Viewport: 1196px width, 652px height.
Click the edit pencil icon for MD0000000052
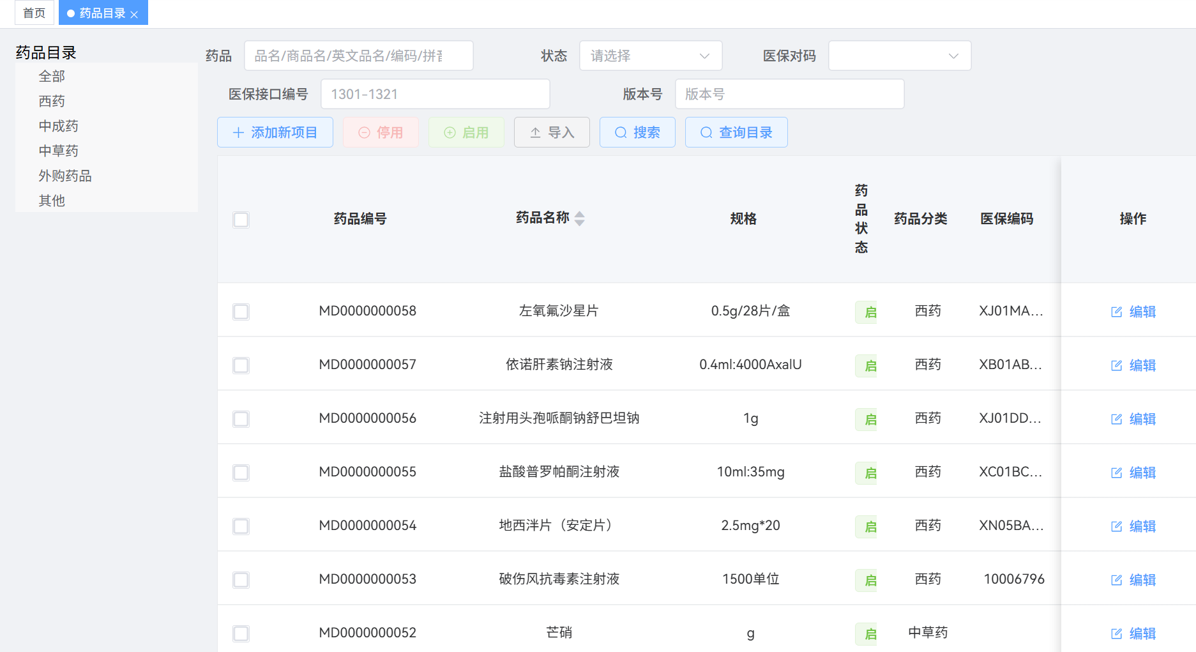(1117, 633)
